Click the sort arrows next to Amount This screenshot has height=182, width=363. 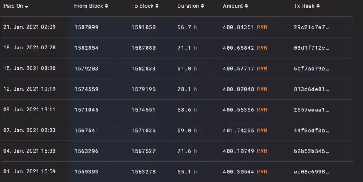(246, 6)
